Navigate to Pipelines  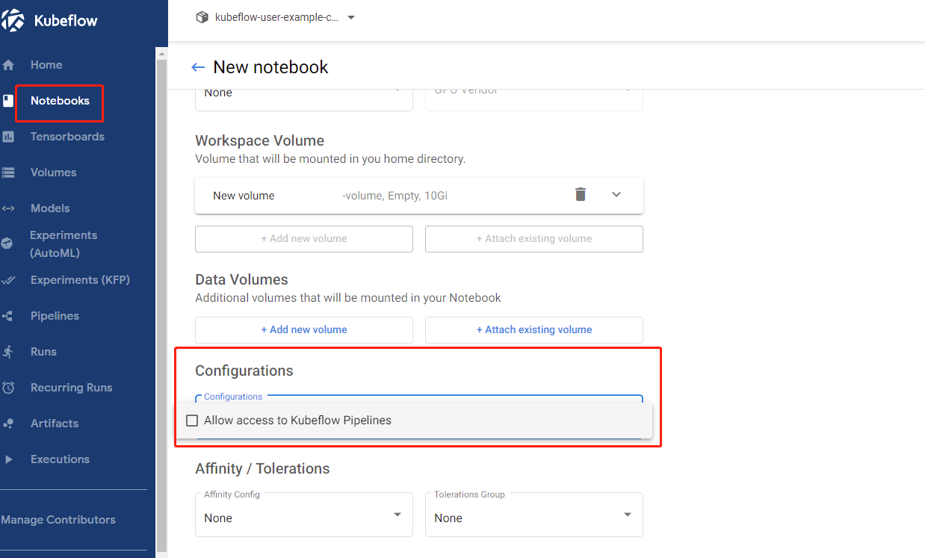click(55, 316)
